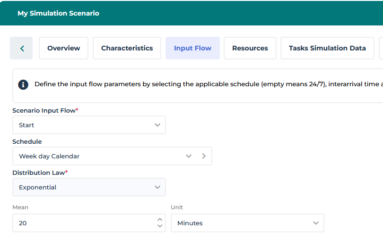Open schedule details with the right arrow
Screen dimensions: 383x246
(204, 156)
